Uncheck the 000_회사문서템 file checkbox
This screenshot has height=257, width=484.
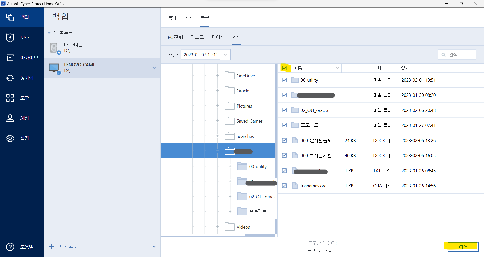(284, 155)
